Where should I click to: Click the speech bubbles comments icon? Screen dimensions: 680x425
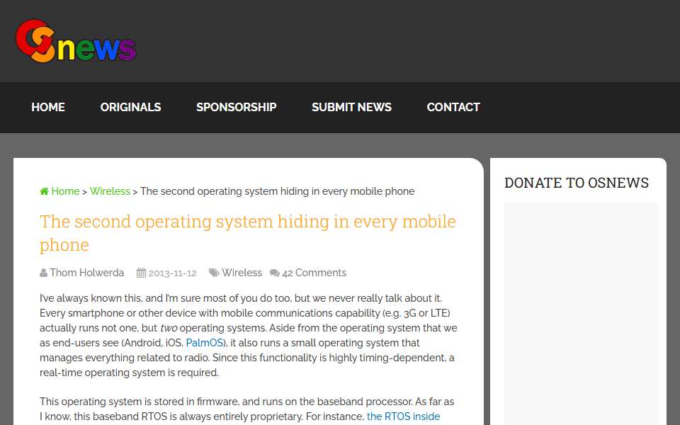point(275,273)
